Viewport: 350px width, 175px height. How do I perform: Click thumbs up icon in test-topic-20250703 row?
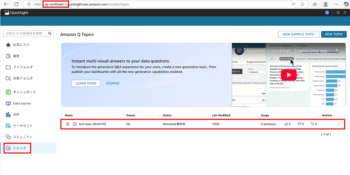click(x=286, y=124)
